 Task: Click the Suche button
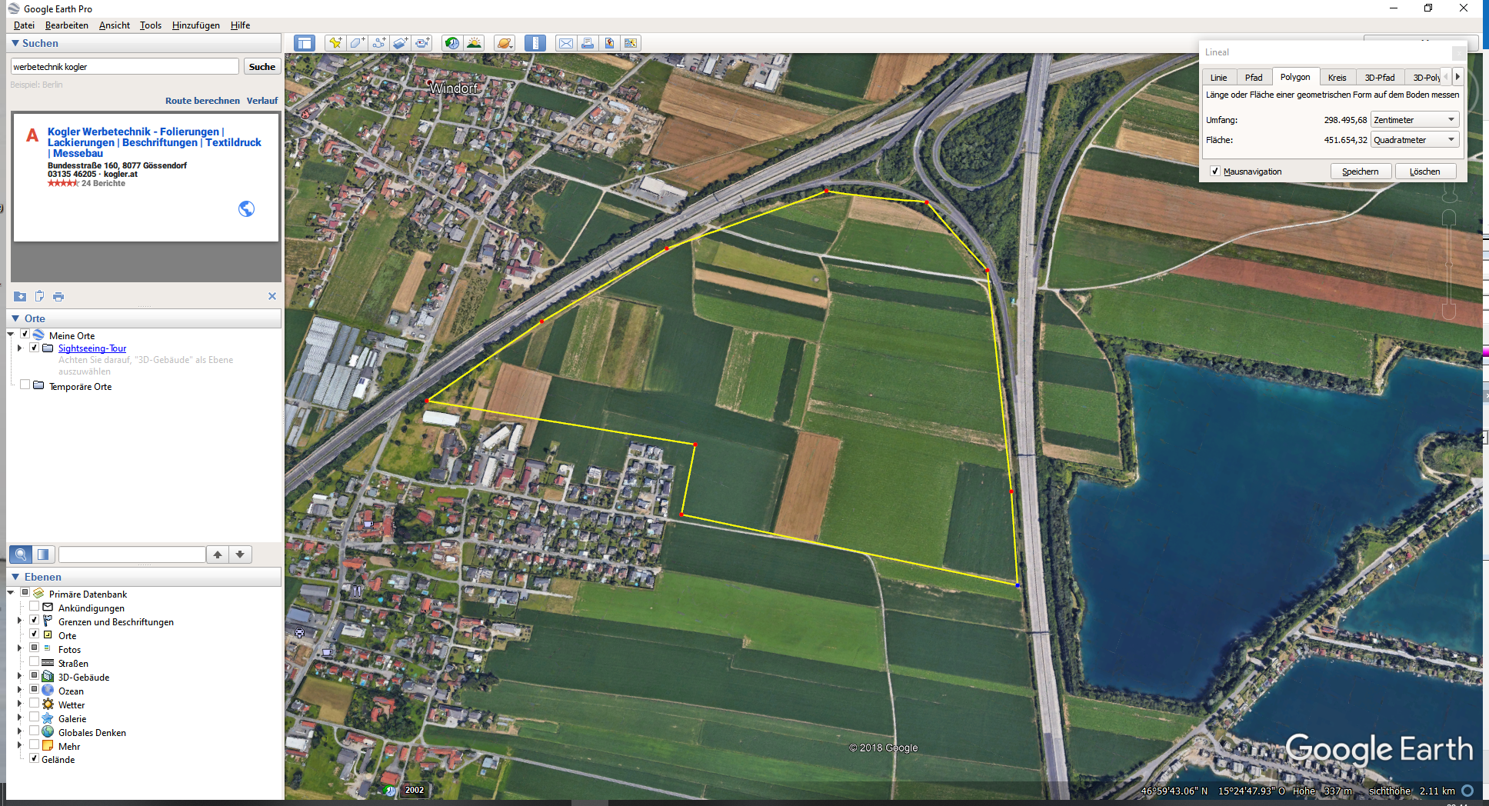pyautogui.click(x=262, y=67)
